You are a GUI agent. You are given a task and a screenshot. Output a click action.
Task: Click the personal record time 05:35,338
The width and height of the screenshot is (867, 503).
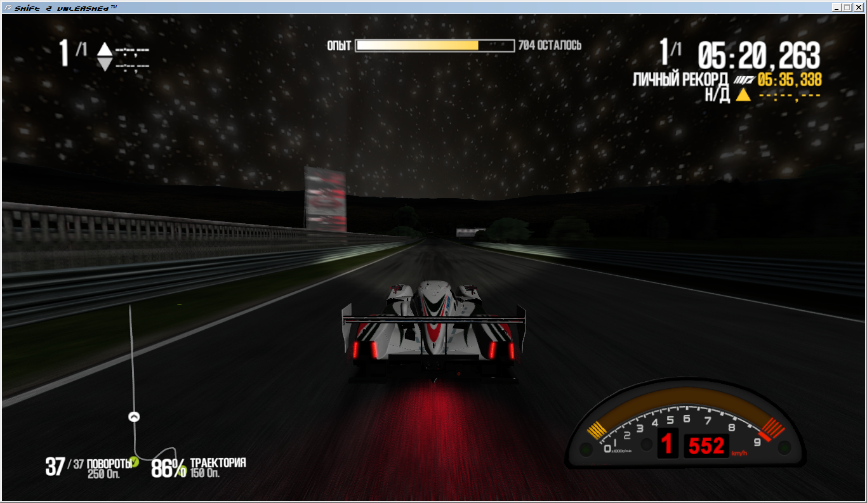tap(790, 80)
